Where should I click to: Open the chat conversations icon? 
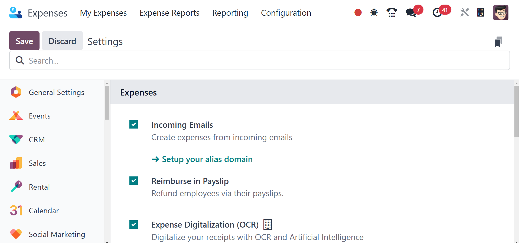tap(411, 12)
